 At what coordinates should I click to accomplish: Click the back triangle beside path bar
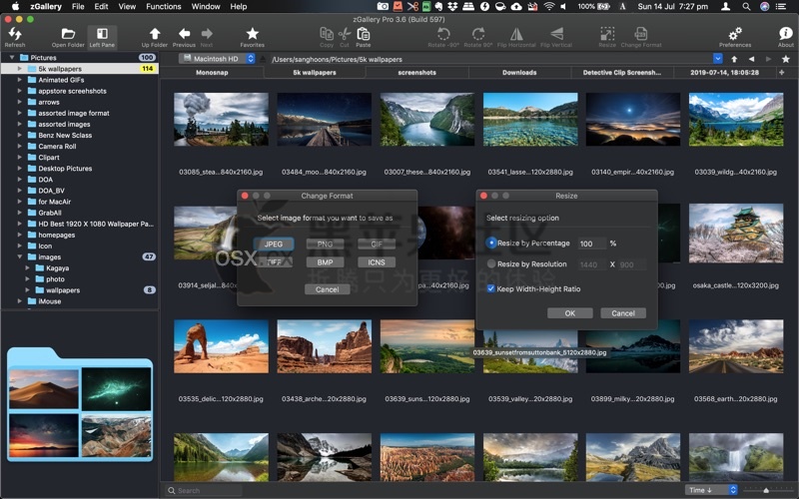tap(751, 59)
